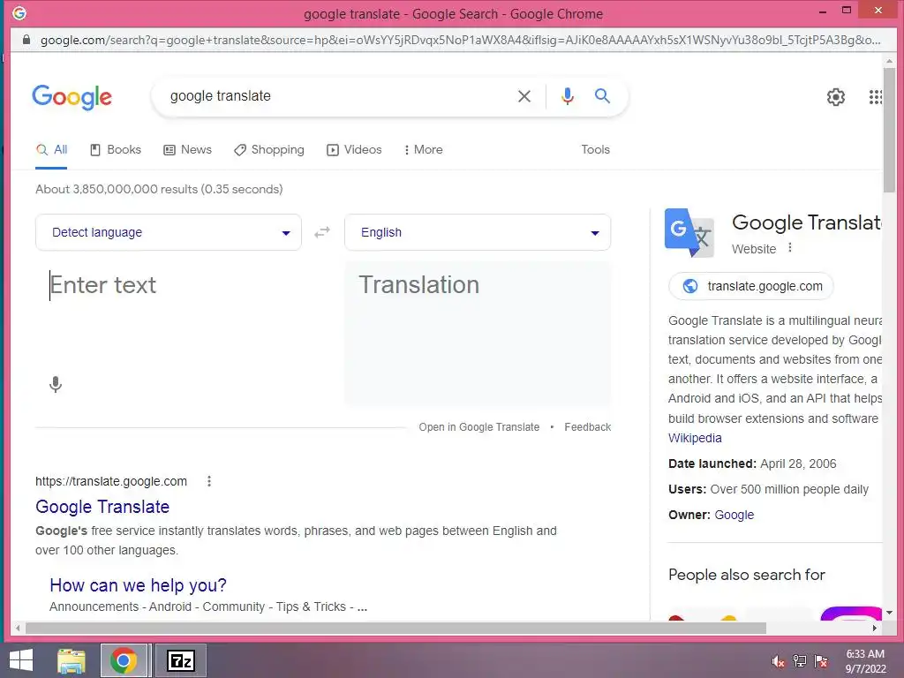Click the Chrome taskbar icon
Screen dimensions: 904x678
(x=124, y=660)
